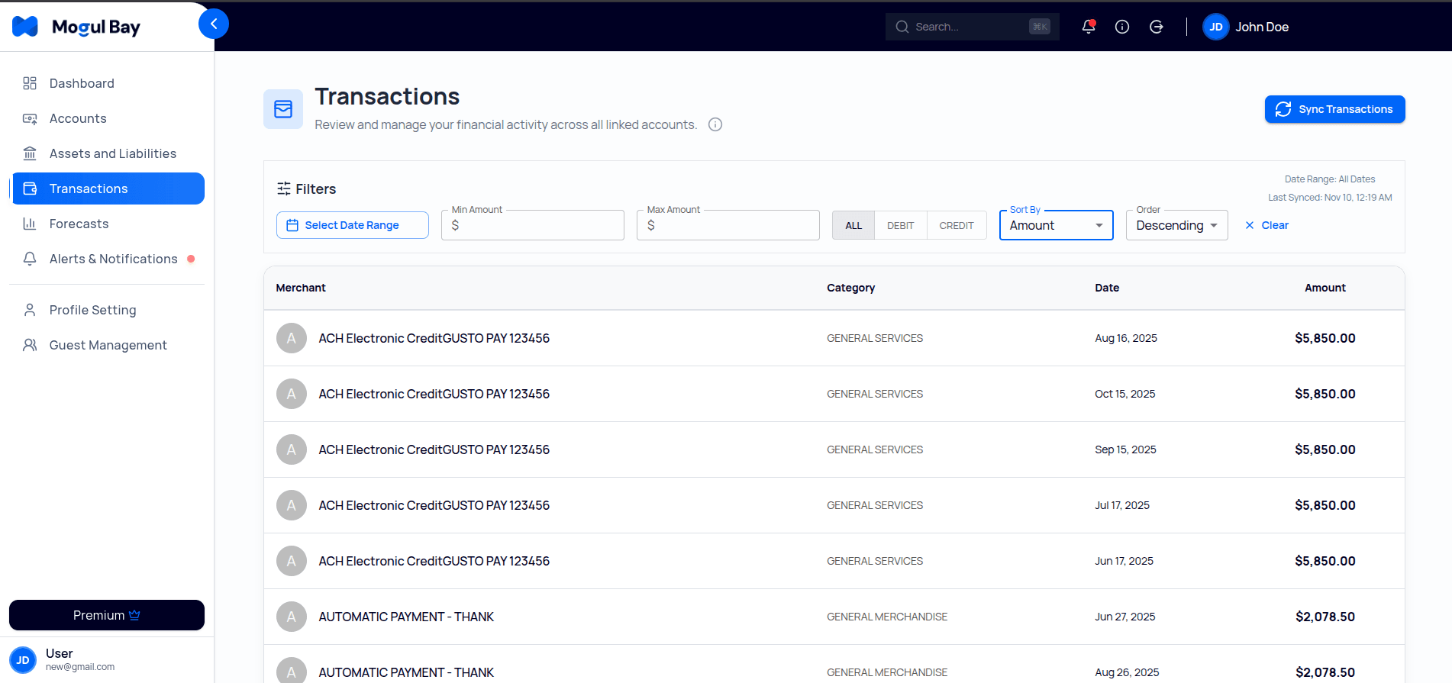
Task: Click the user JD avatar at sidebar bottom
Action: 23,660
